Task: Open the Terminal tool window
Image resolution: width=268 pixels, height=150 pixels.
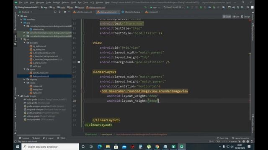Action: pos(24,138)
